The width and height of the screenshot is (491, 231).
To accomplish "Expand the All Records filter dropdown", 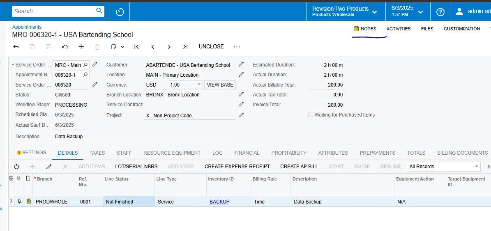I will 476,166.
